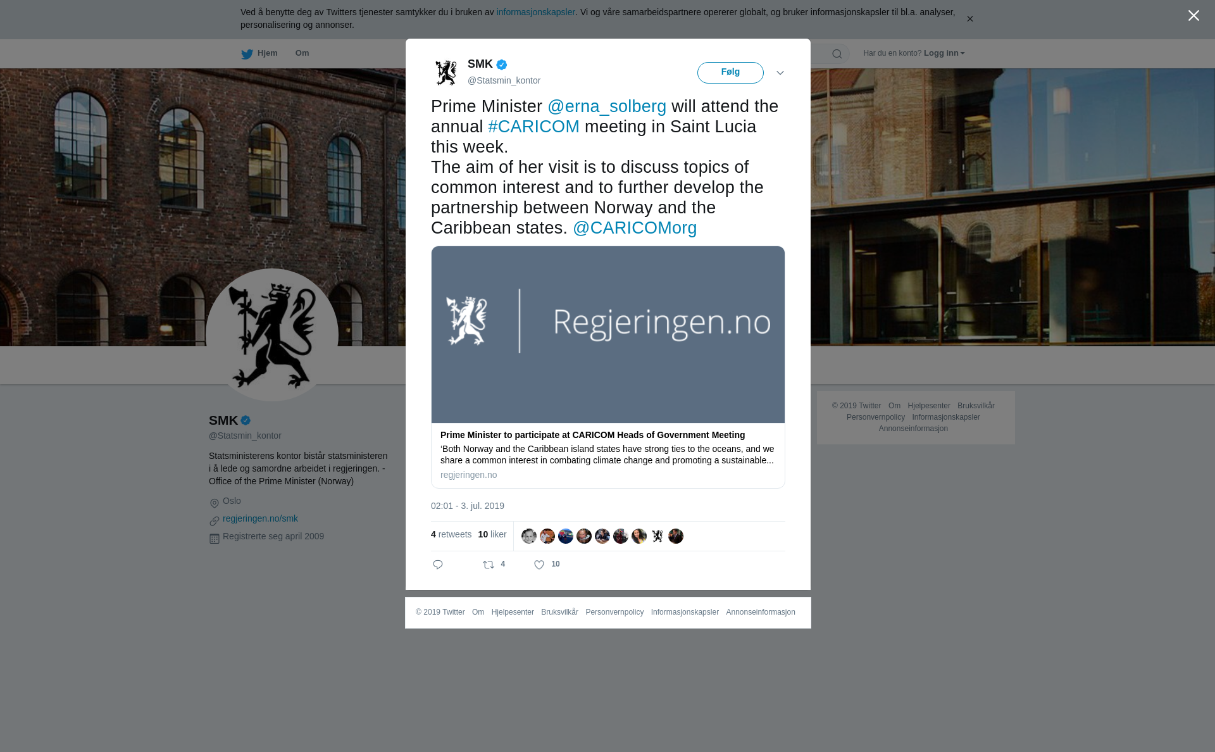Click the Twitter bird Hjem icon
Image resolution: width=1215 pixels, height=752 pixels.
click(x=247, y=54)
